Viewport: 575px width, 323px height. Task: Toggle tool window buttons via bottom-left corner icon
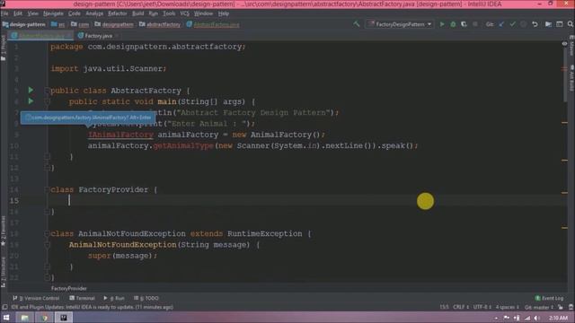click(x=4, y=307)
